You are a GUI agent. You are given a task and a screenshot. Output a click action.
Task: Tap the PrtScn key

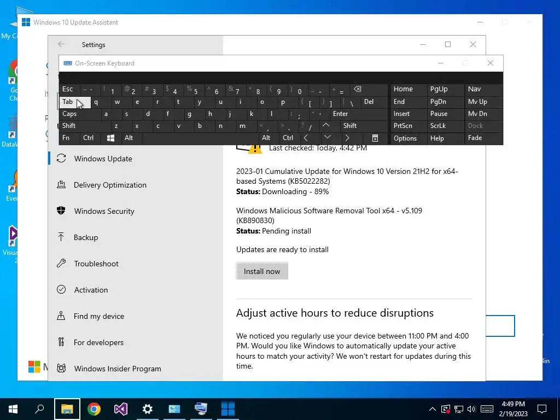(x=409, y=126)
